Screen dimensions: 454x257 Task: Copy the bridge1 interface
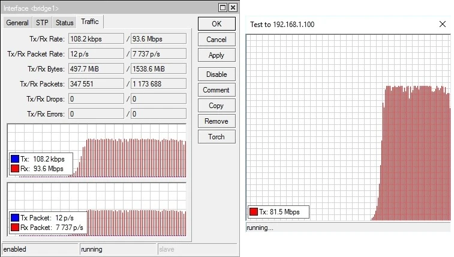pyautogui.click(x=217, y=106)
